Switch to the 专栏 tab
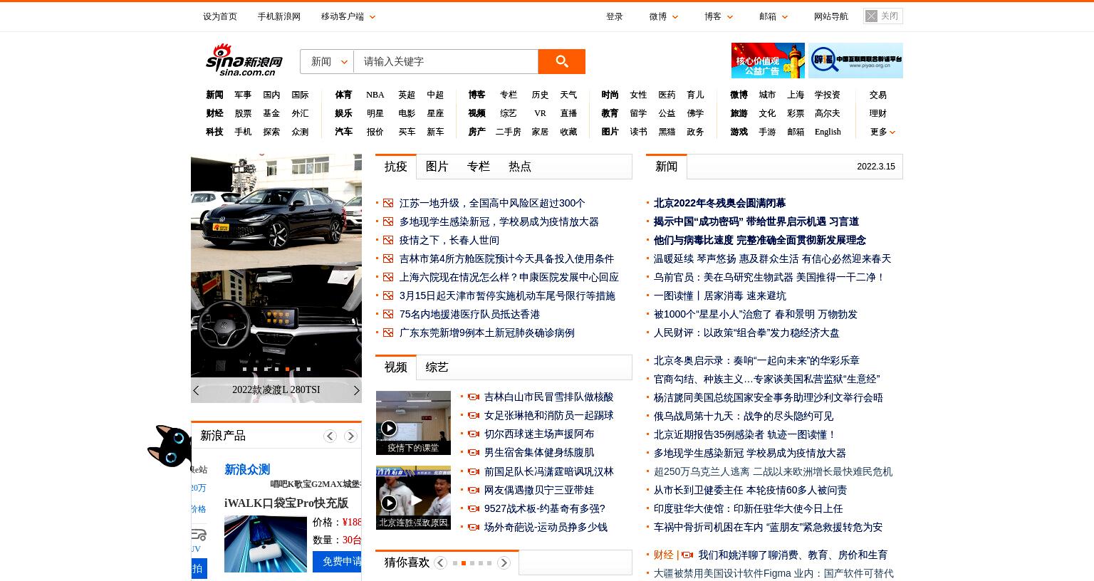The width and height of the screenshot is (1094, 581). [479, 167]
